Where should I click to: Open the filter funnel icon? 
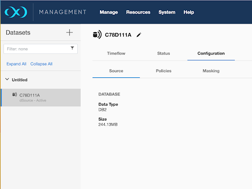click(x=72, y=48)
